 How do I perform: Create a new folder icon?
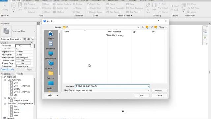tap(156, 27)
